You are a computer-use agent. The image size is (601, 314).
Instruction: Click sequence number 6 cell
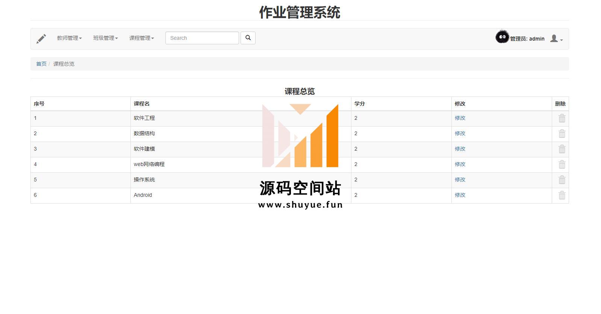tap(80, 195)
